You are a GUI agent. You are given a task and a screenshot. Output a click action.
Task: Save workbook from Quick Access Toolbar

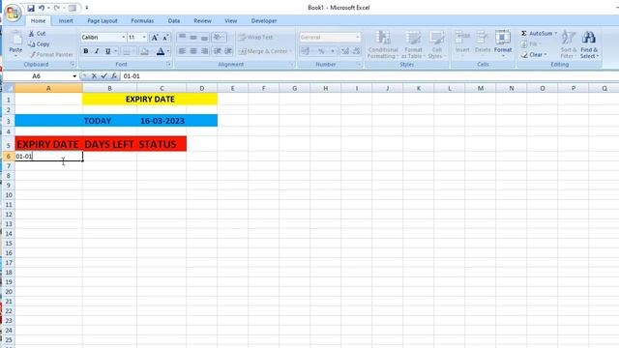[x=31, y=8]
